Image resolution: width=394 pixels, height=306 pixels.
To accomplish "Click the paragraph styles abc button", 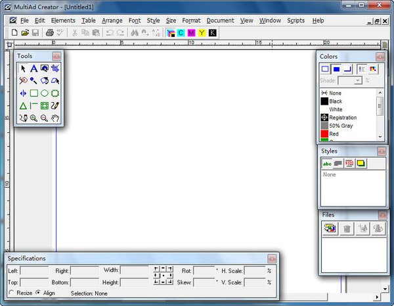I will [x=326, y=163].
